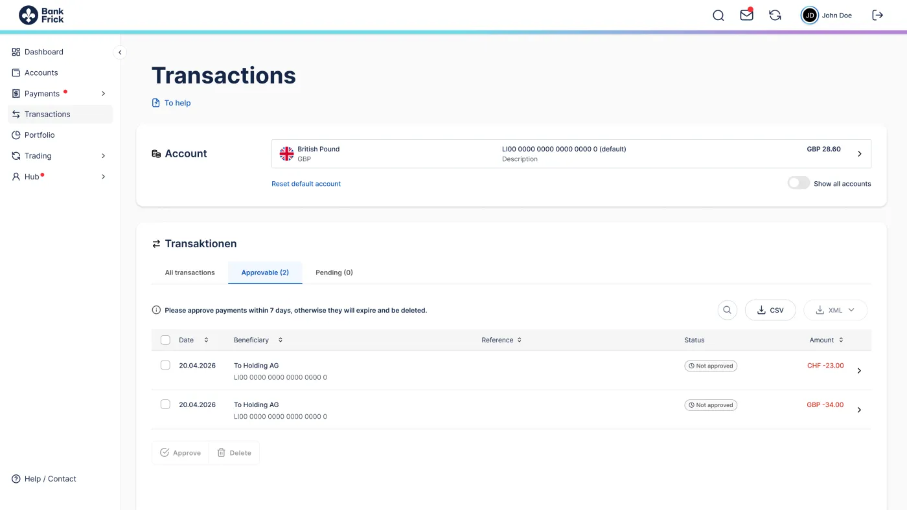Toggle Show all accounts switch
The width and height of the screenshot is (907, 510).
799,183
